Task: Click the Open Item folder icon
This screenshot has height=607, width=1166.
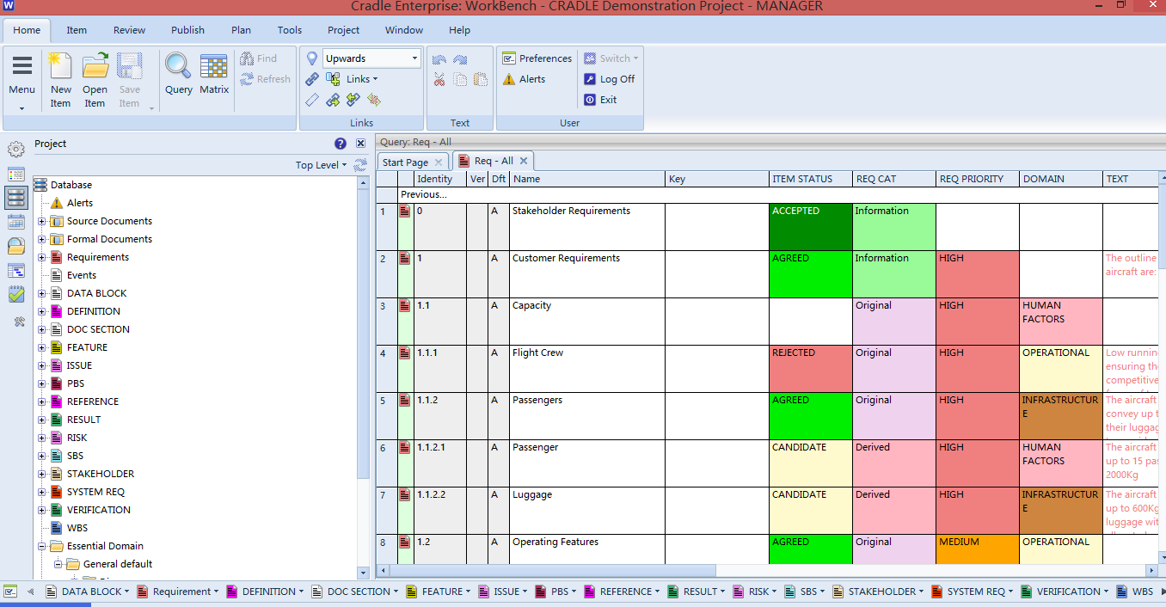Action: click(x=95, y=66)
